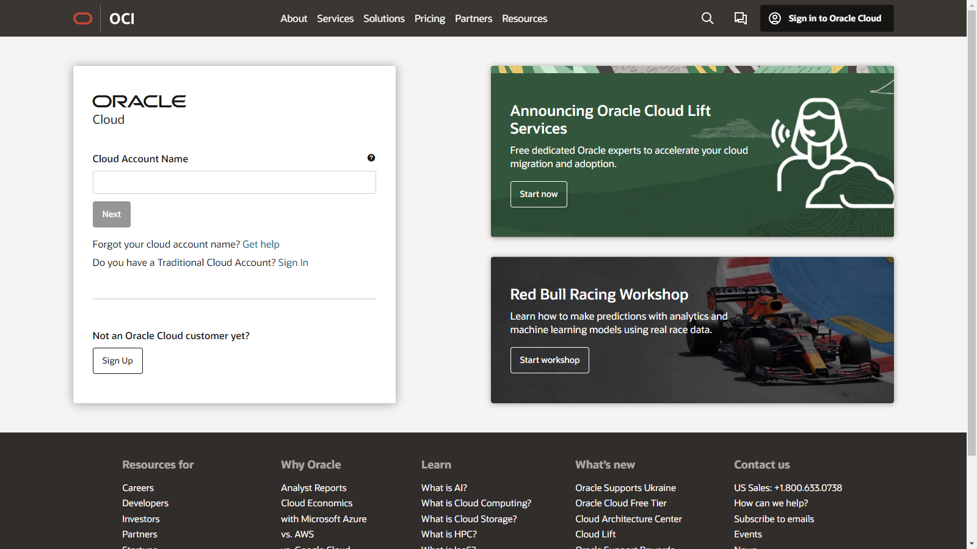This screenshot has width=977, height=549.
Task: Open the Services menu
Action: (x=335, y=18)
